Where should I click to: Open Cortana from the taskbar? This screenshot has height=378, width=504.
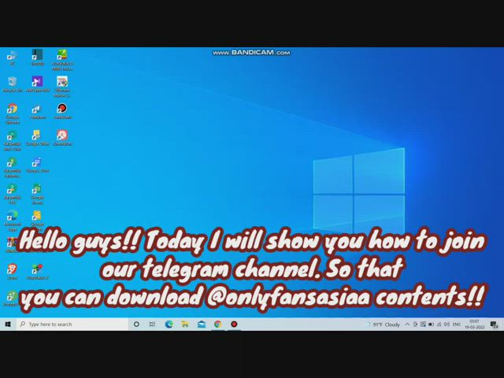pos(136,324)
